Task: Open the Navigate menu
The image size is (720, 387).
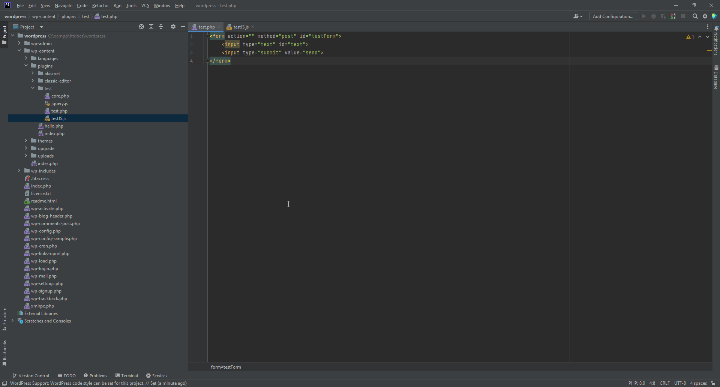Action: [x=63, y=6]
